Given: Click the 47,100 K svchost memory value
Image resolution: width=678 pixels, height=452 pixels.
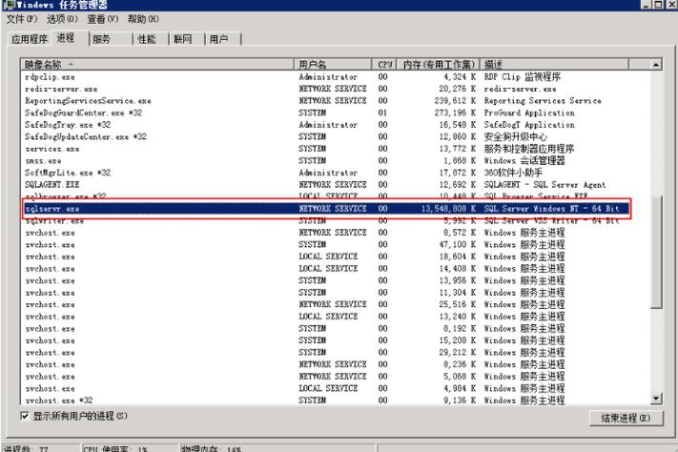Looking at the screenshot, I should pyautogui.click(x=458, y=245).
